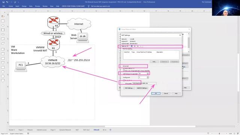Open the File menu
This screenshot has width=240, height=135.
click(x=3, y=6)
